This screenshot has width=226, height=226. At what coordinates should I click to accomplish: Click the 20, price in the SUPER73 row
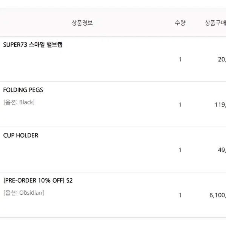tap(222, 60)
